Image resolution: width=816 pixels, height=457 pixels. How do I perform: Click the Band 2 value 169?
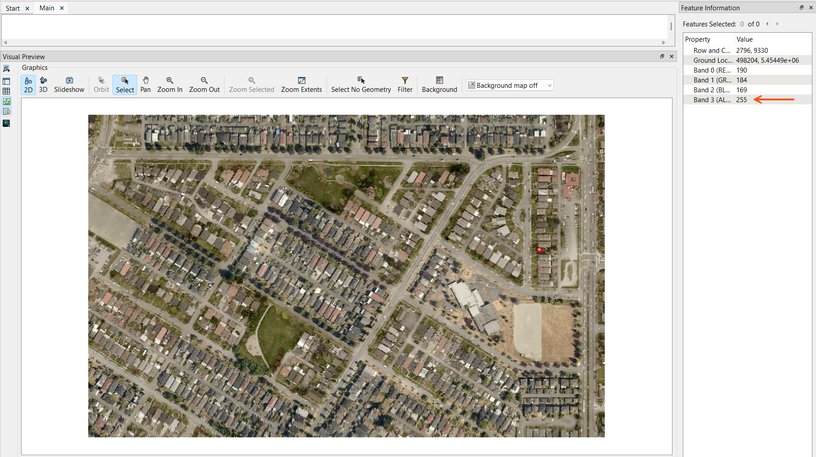(x=742, y=90)
